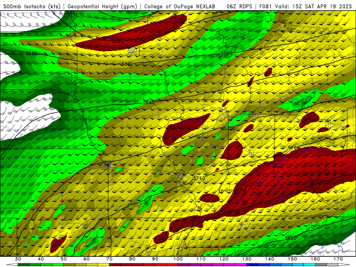Click the dark blue swatch below 140

tap(264, 265)
